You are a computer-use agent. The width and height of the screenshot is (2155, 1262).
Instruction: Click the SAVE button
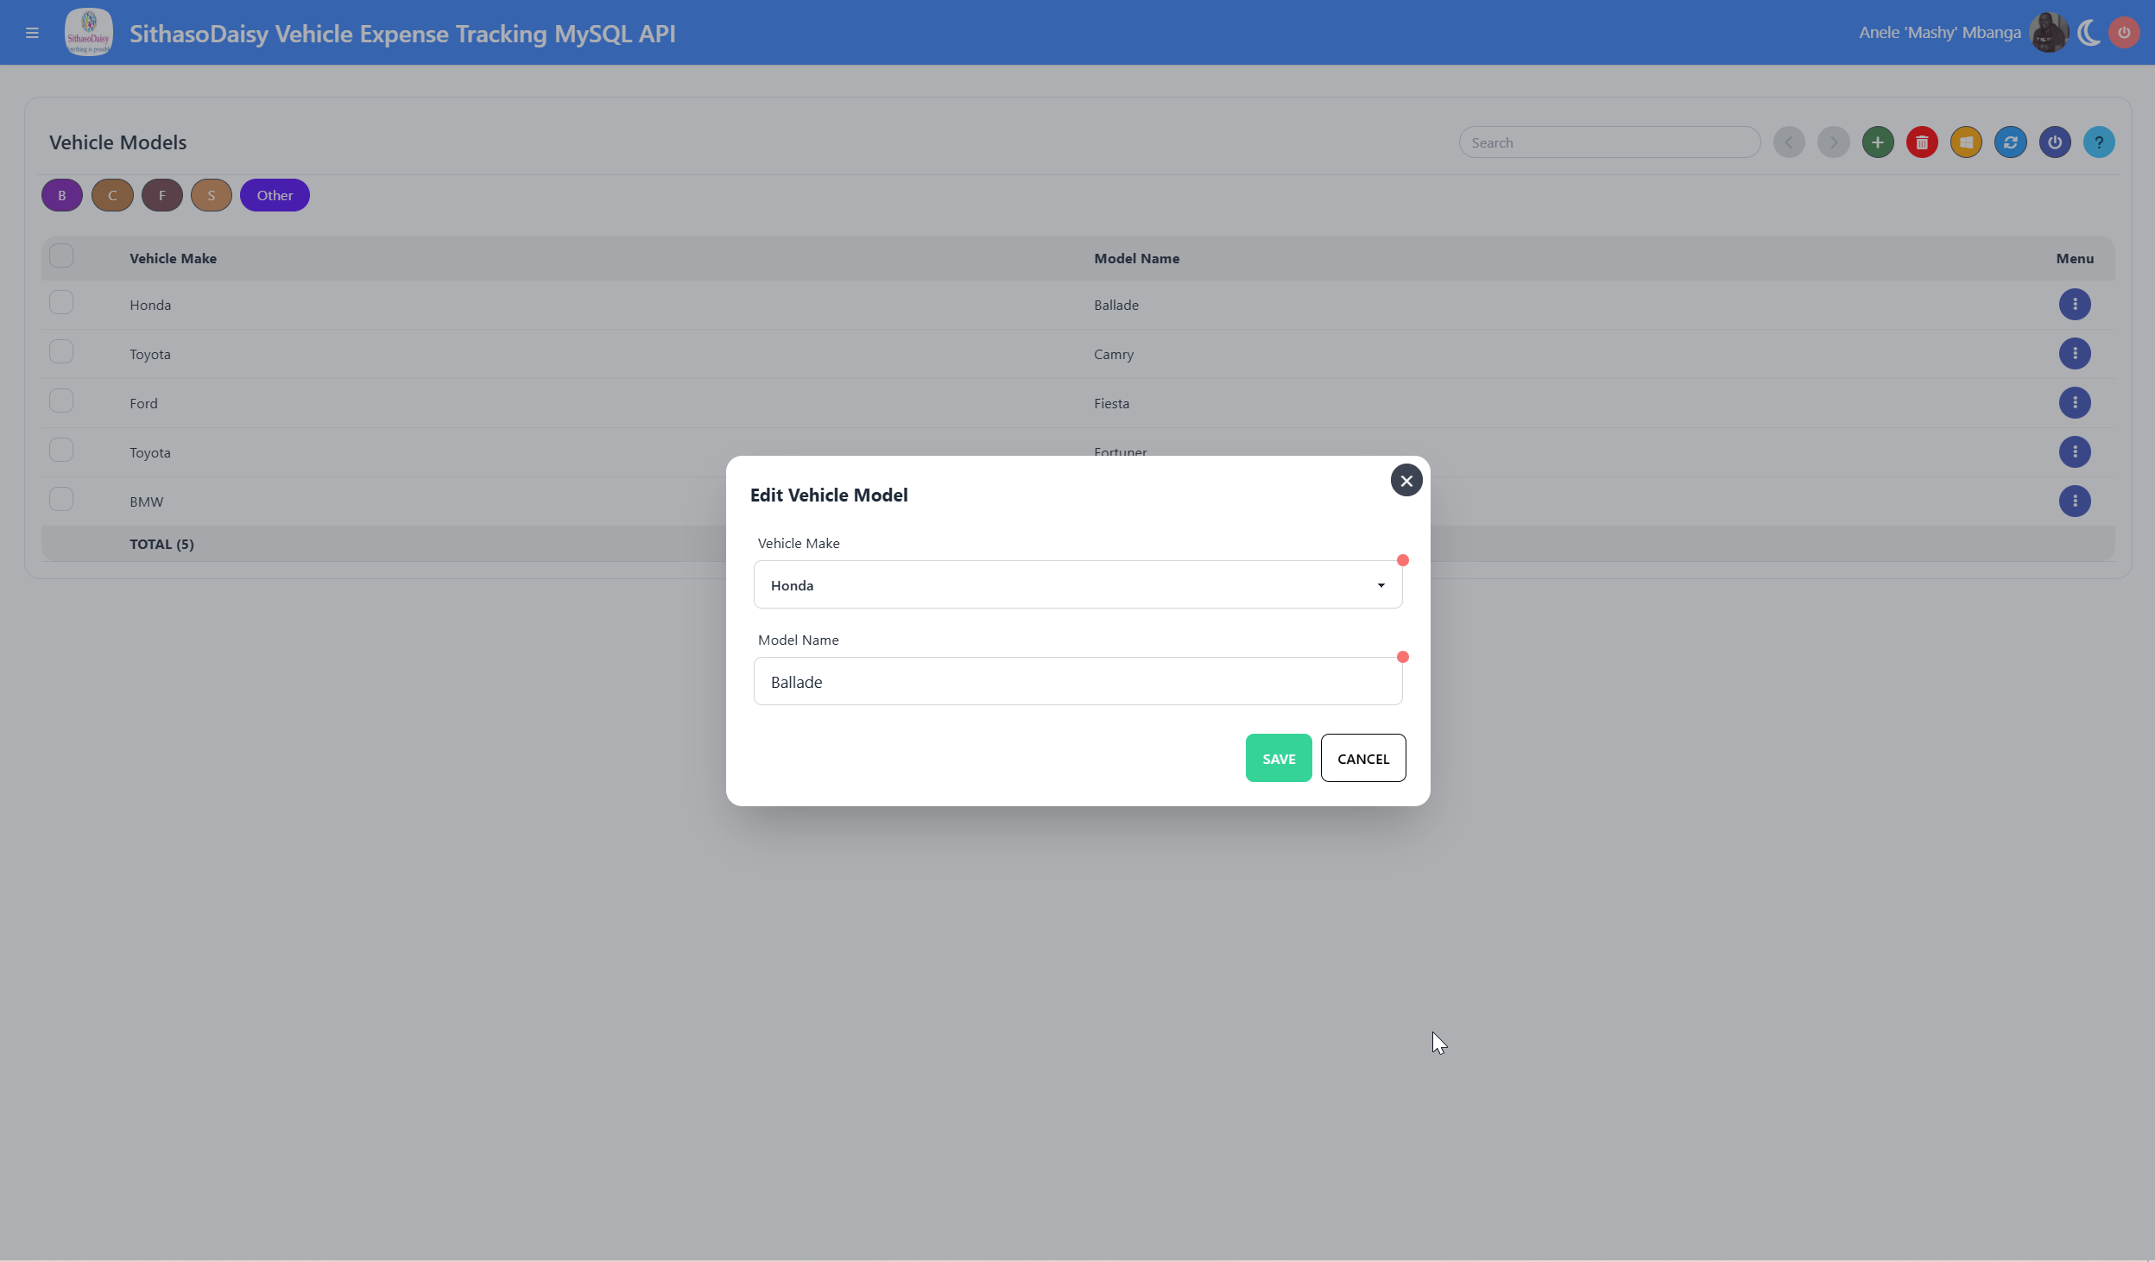[1278, 759]
